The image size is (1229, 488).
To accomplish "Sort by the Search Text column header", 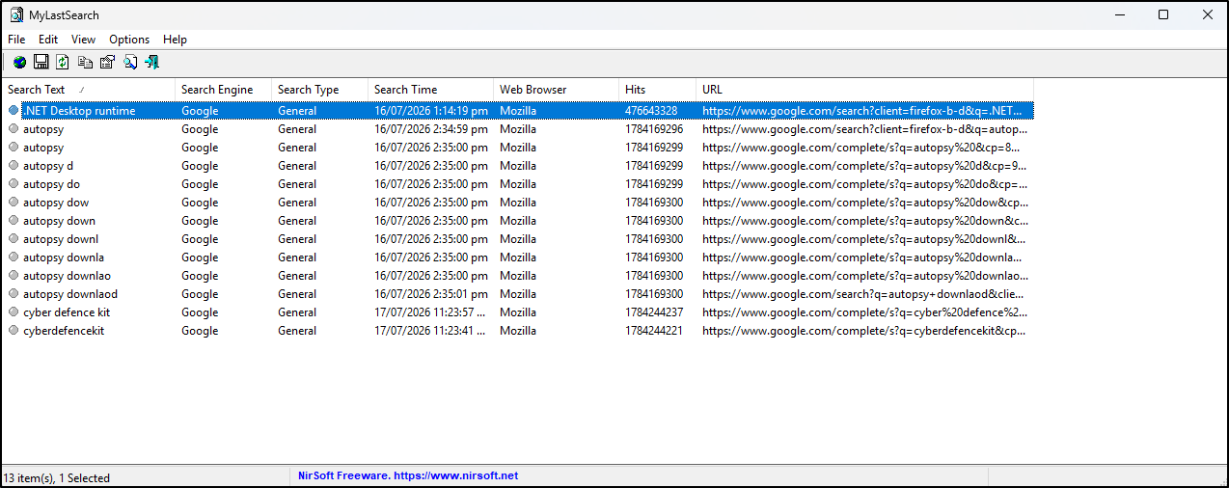I will (x=89, y=90).
